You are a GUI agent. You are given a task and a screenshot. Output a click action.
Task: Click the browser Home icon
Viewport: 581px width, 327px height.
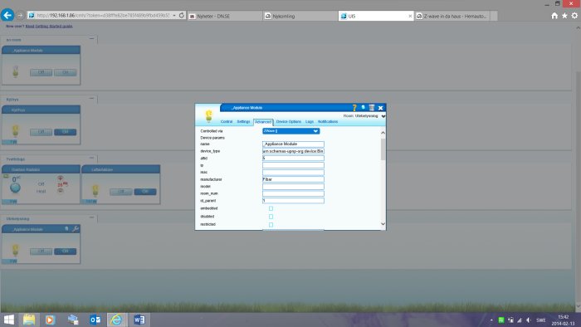coord(554,16)
